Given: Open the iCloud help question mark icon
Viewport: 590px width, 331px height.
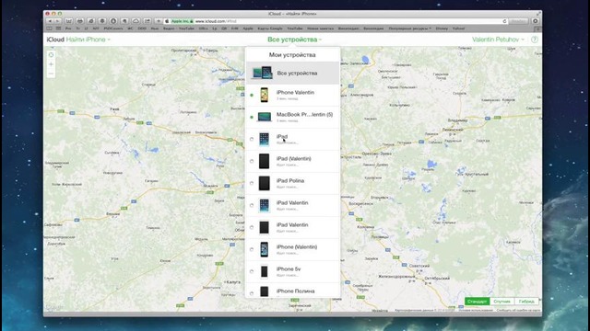Looking at the screenshot, I should [x=535, y=40].
